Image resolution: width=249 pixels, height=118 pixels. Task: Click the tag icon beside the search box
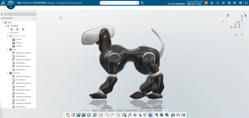click(142, 3)
